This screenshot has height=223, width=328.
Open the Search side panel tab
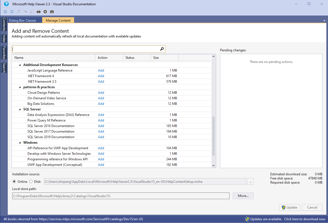(4, 68)
